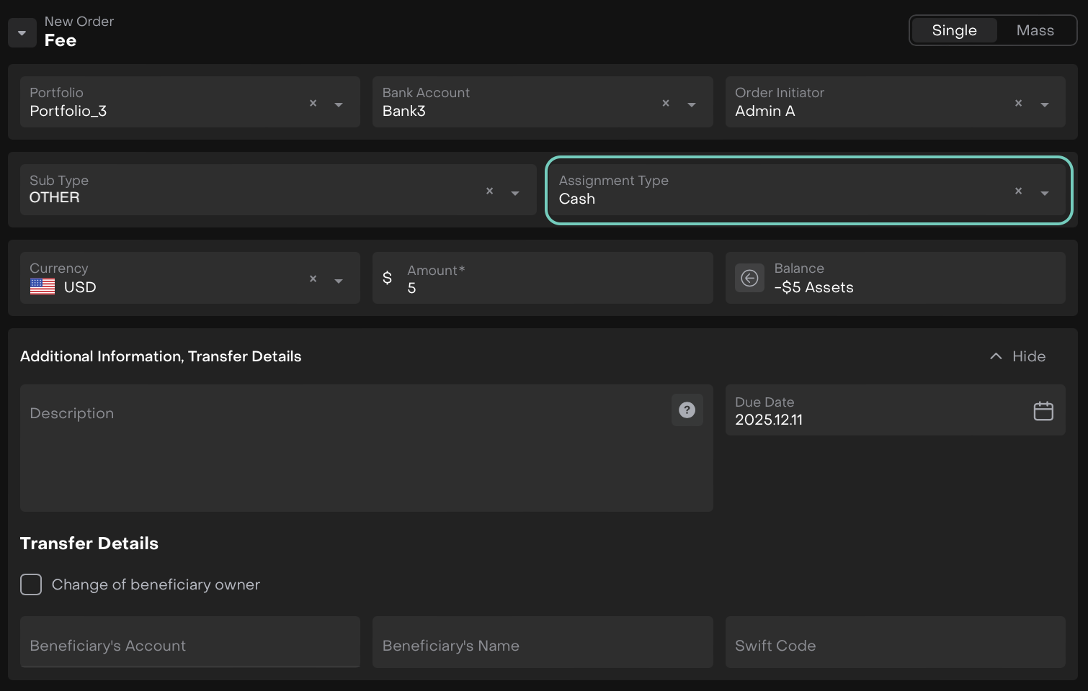The height and width of the screenshot is (691, 1088).
Task: Expand the Currency dropdown arrow
Action: tap(339, 281)
